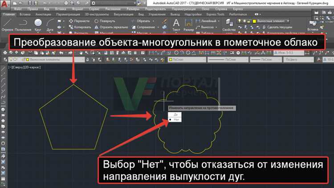Expand the Сопряжение dropdown arrow

(x=158, y=27)
